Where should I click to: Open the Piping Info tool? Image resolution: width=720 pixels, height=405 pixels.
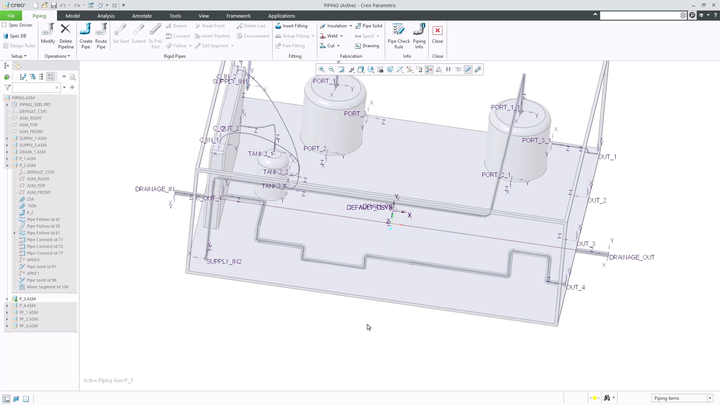[419, 36]
